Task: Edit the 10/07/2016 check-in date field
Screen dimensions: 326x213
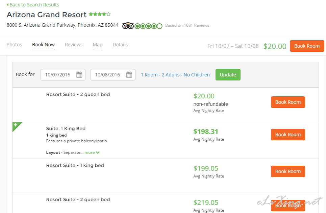Action: tap(63, 75)
